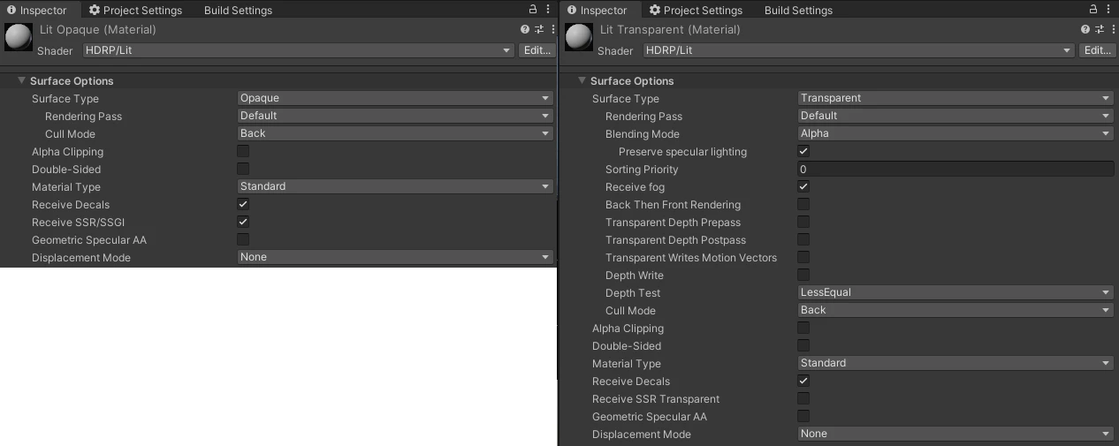This screenshot has width=1119, height=446.
Task: Enable Transparent Writes Motion Vectors
Action: click(x=803, y=257)
